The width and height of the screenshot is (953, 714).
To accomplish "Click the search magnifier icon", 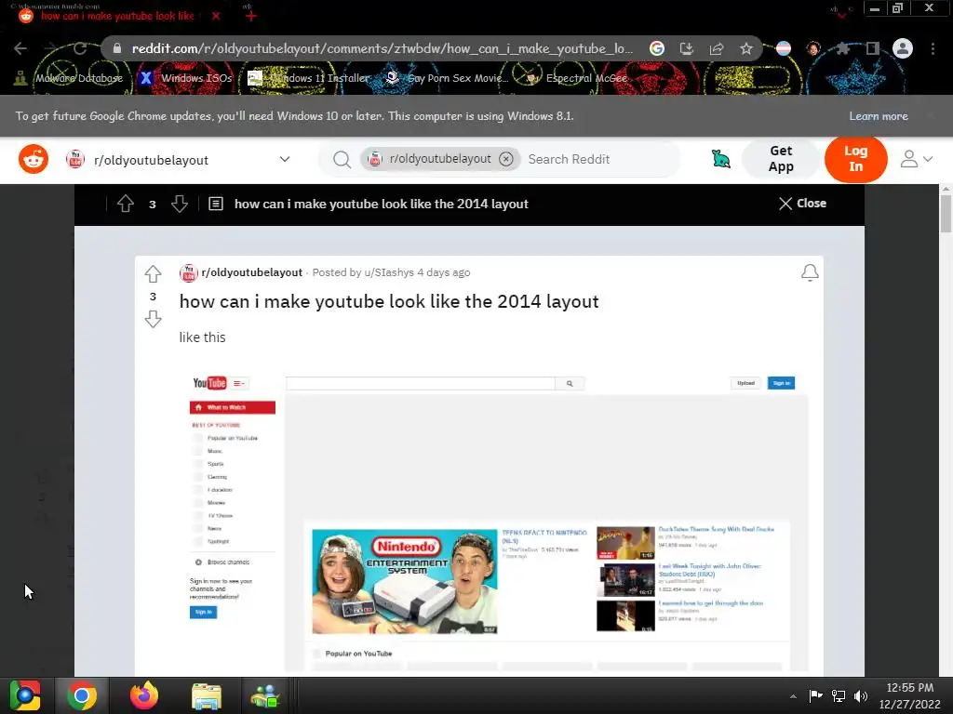I will coord(342,160).
